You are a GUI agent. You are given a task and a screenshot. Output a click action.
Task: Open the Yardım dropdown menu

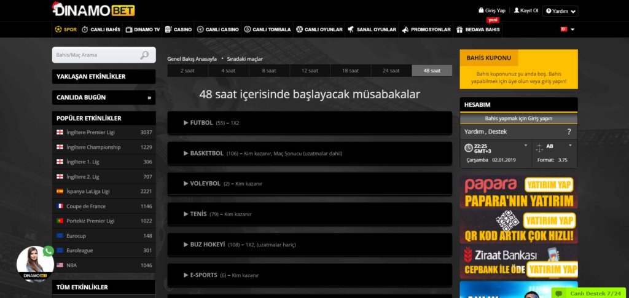point(560,10)
